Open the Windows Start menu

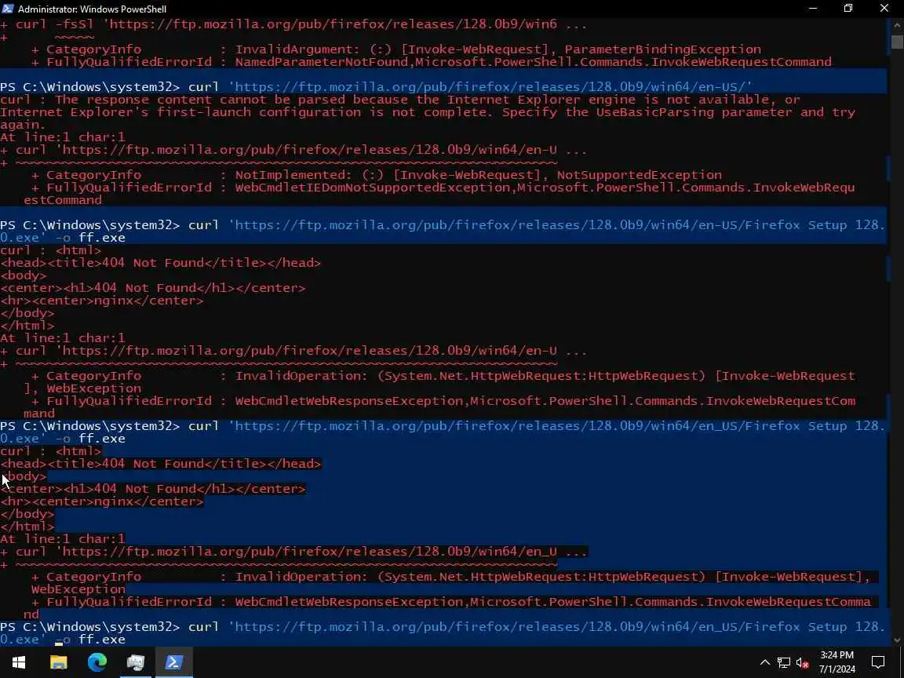(19, 662)
